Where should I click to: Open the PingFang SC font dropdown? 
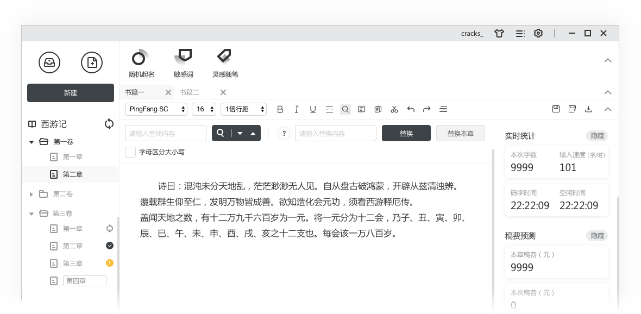156,109
